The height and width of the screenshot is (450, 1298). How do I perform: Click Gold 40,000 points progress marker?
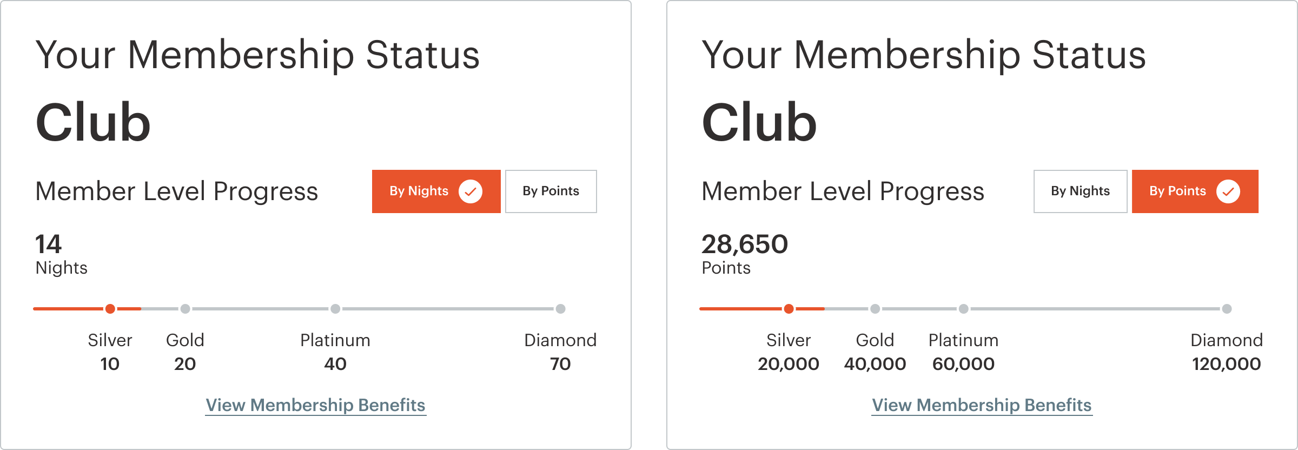(875, 309)
